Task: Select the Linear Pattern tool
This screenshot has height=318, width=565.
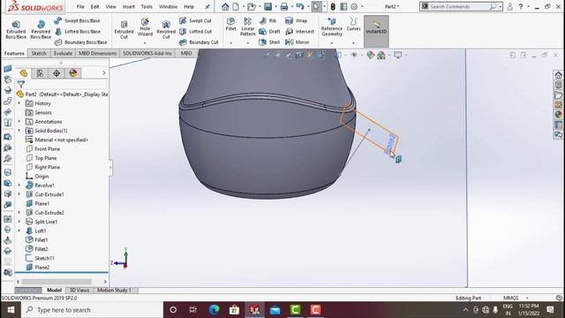Action: [x=247, y=26]
